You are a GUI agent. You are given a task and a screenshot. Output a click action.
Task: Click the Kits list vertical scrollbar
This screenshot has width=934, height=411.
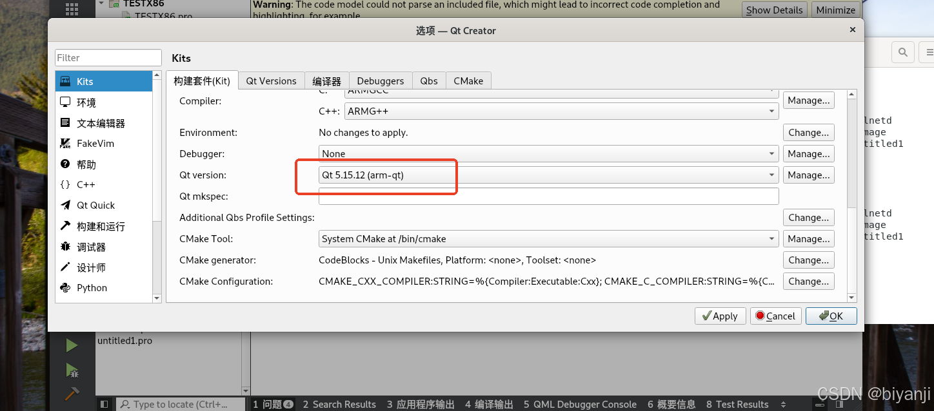[157, 193]
